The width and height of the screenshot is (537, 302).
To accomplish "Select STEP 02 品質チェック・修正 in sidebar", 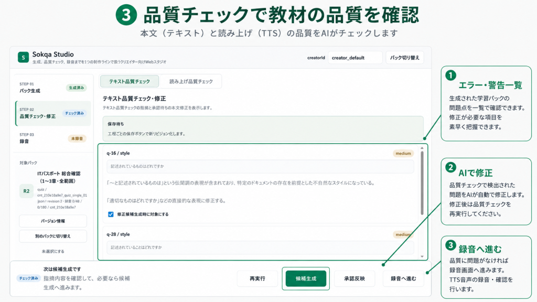I will point(53,113).
